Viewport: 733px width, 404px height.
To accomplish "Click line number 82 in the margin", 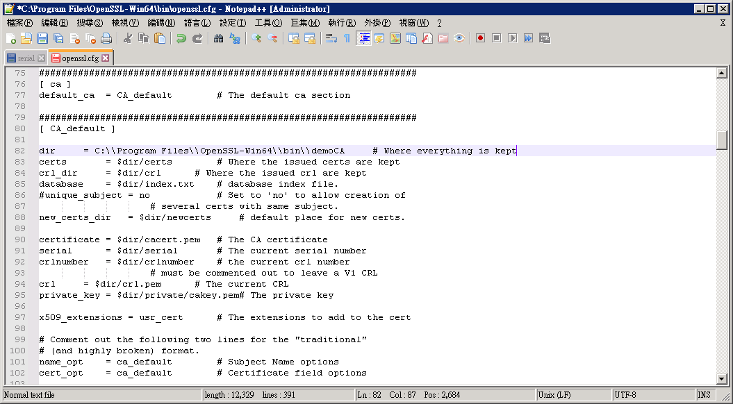I will pyautogui.click(x=19, y=151).
